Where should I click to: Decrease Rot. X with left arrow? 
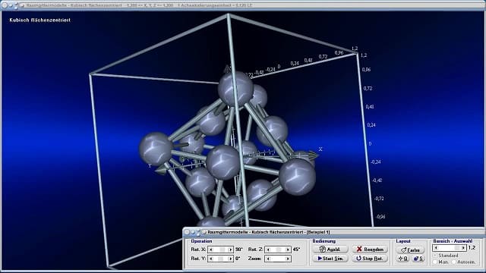211,249
